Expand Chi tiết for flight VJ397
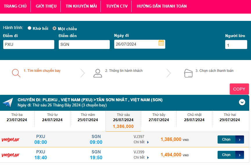The width and height of the screenshot is (251, 165). point(141,142)
